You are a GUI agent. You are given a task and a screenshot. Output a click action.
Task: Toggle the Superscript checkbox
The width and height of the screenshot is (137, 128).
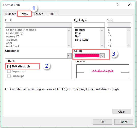click(9, 71)
